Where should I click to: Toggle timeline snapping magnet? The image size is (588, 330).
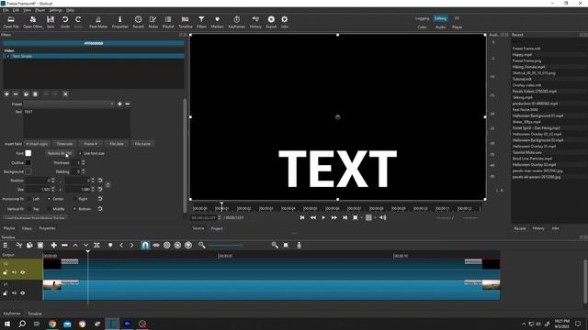[145, 245]
